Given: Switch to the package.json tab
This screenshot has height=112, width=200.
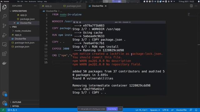Looking at the screenshot, I should pos(72,6).
